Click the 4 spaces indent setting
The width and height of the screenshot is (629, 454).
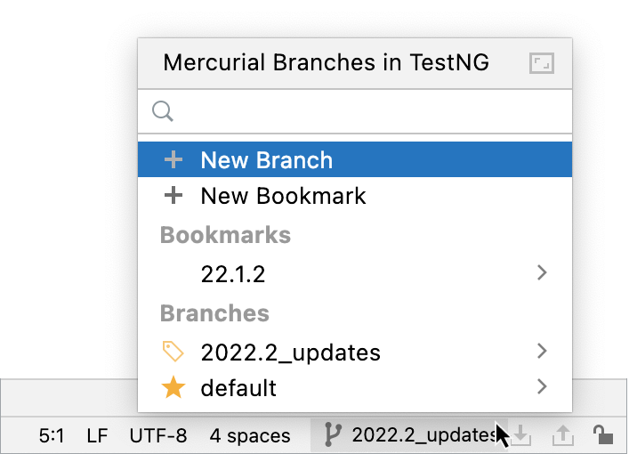tap(250, 435)
